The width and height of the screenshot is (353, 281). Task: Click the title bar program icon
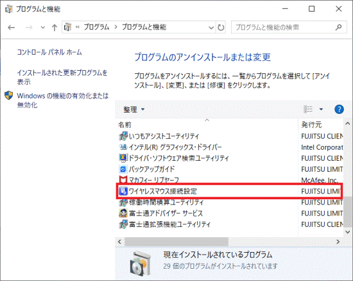(9, 9)
